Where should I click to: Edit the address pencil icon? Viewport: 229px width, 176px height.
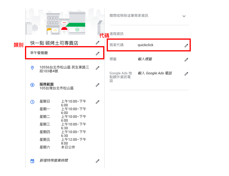[x=98, y=68]
